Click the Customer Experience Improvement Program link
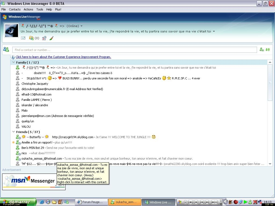Screen dimensions: 275x206 coord(63,57)
